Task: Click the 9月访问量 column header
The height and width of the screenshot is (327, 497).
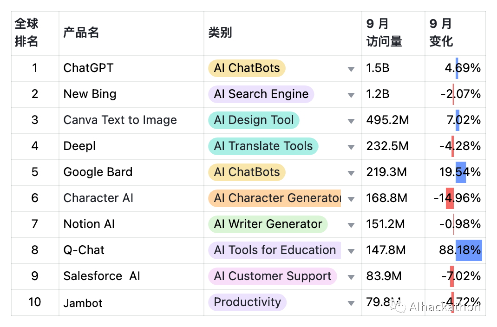Action: 384,33
